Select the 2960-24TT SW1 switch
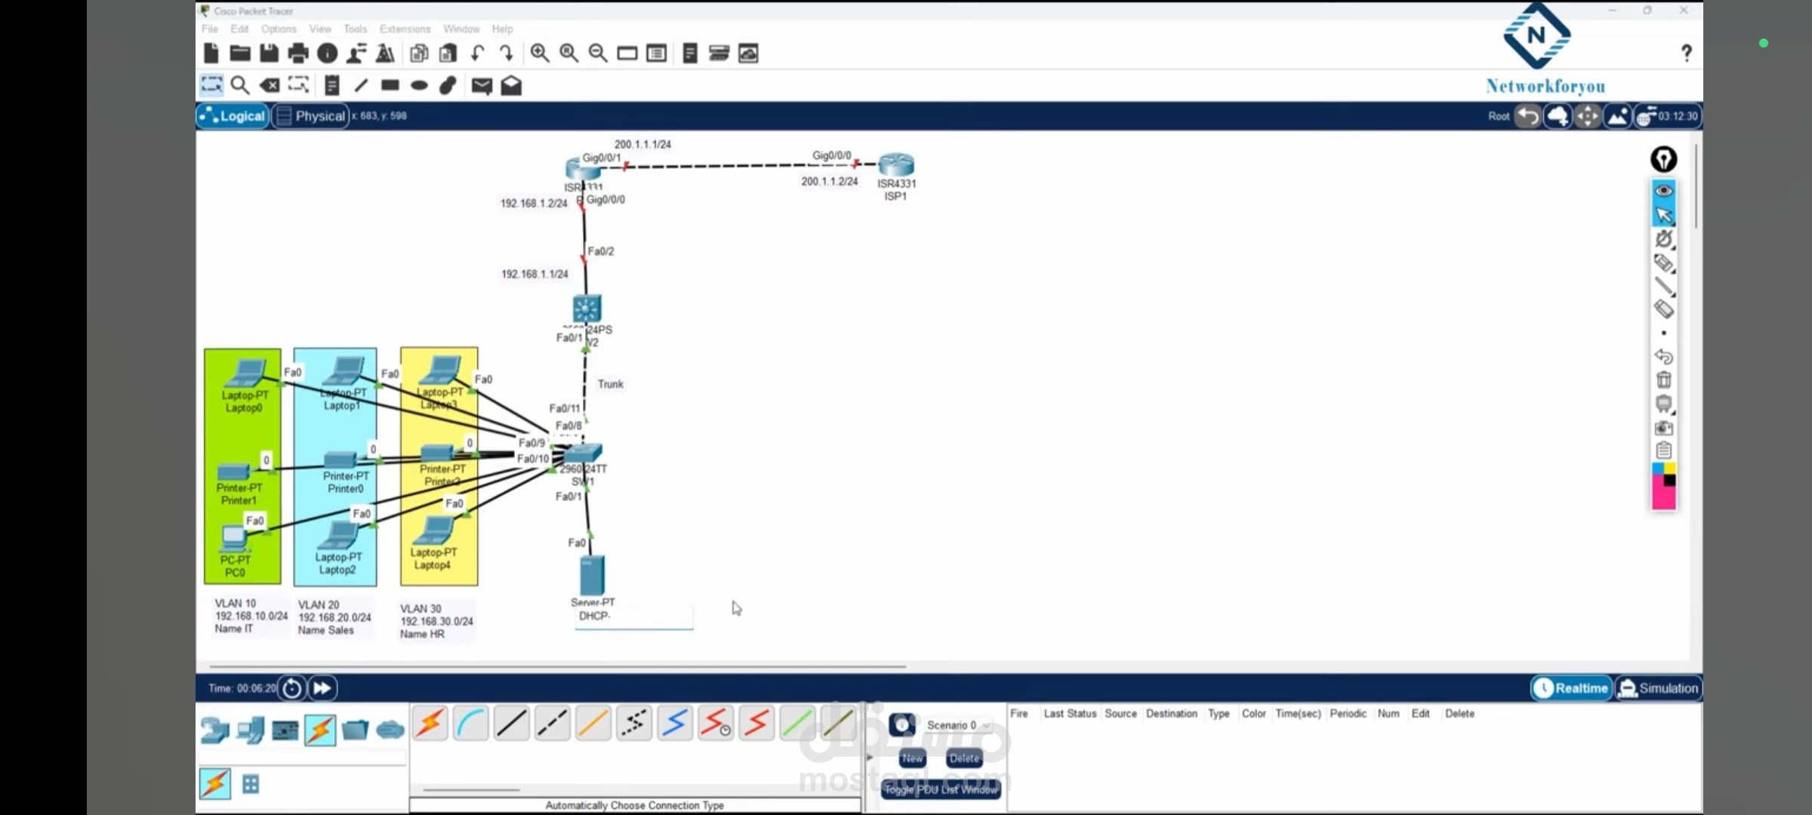The height and width of the screenshot is (815, 1812). pyautogui.click(x=583, y=453)
